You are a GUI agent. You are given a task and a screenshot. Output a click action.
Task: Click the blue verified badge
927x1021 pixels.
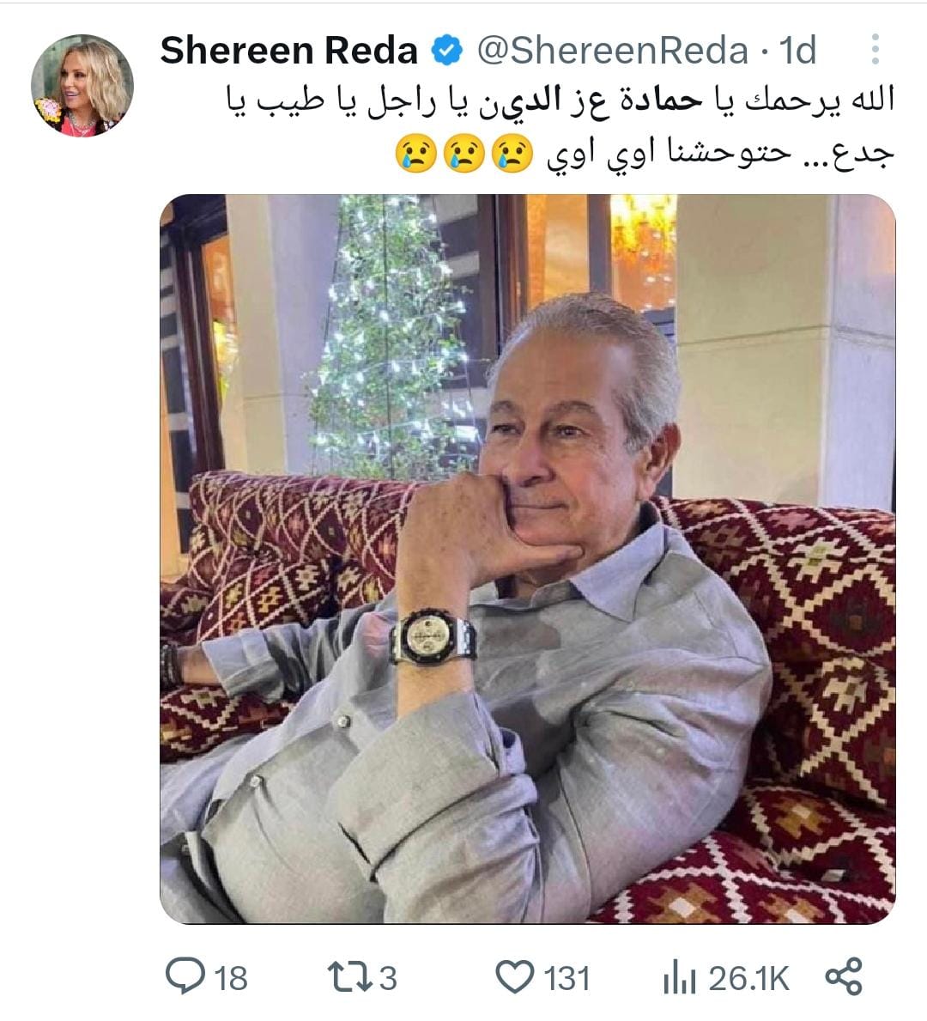coord(447,51)
